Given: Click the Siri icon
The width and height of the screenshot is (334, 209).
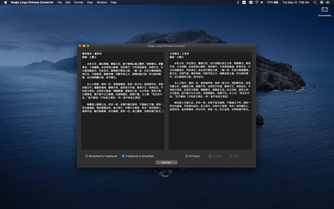Looking at the screenshot, I should click(x=321, y=3).
